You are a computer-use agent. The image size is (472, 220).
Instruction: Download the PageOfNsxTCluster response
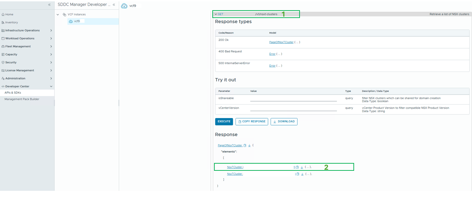[249, 146]
